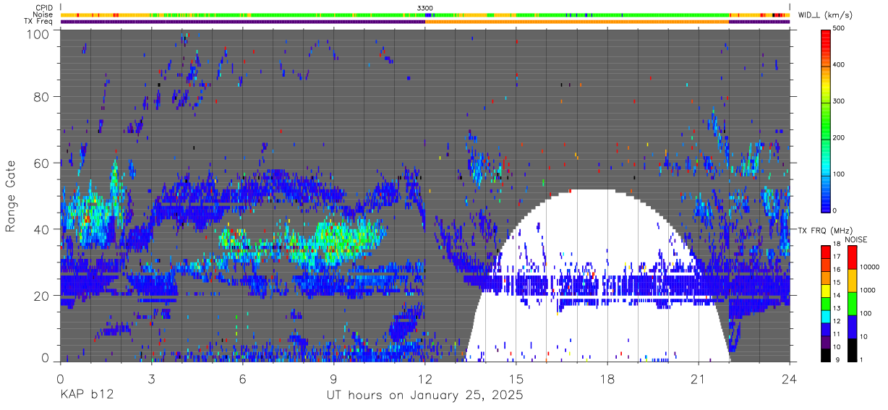Click the 6 tick on UT hours axis
888x410 pixels.
pos(243,379)
